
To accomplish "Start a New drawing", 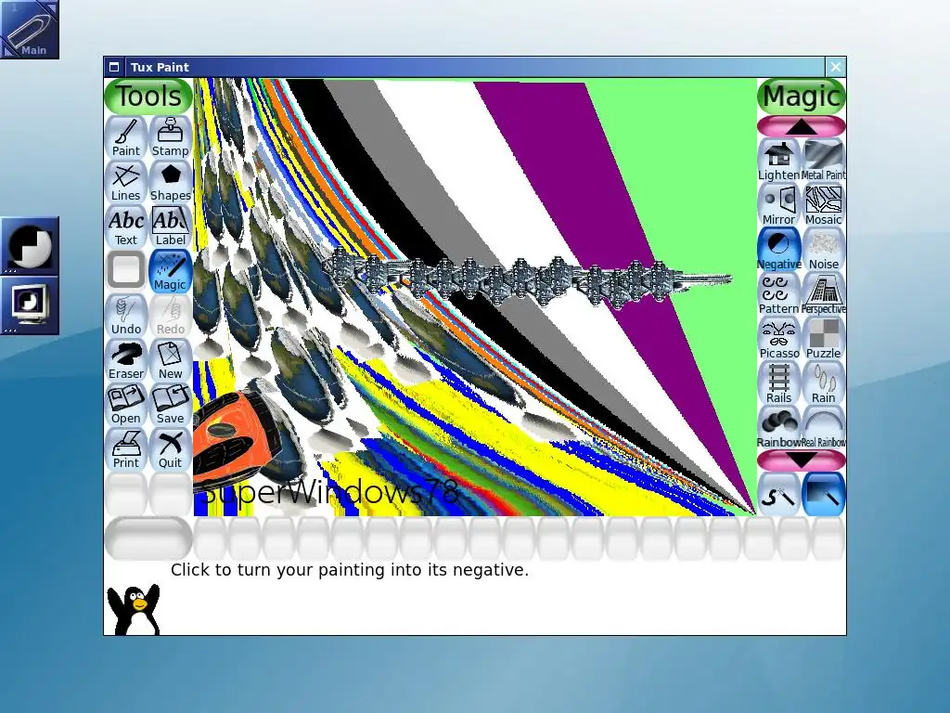I will pos(171,360).
